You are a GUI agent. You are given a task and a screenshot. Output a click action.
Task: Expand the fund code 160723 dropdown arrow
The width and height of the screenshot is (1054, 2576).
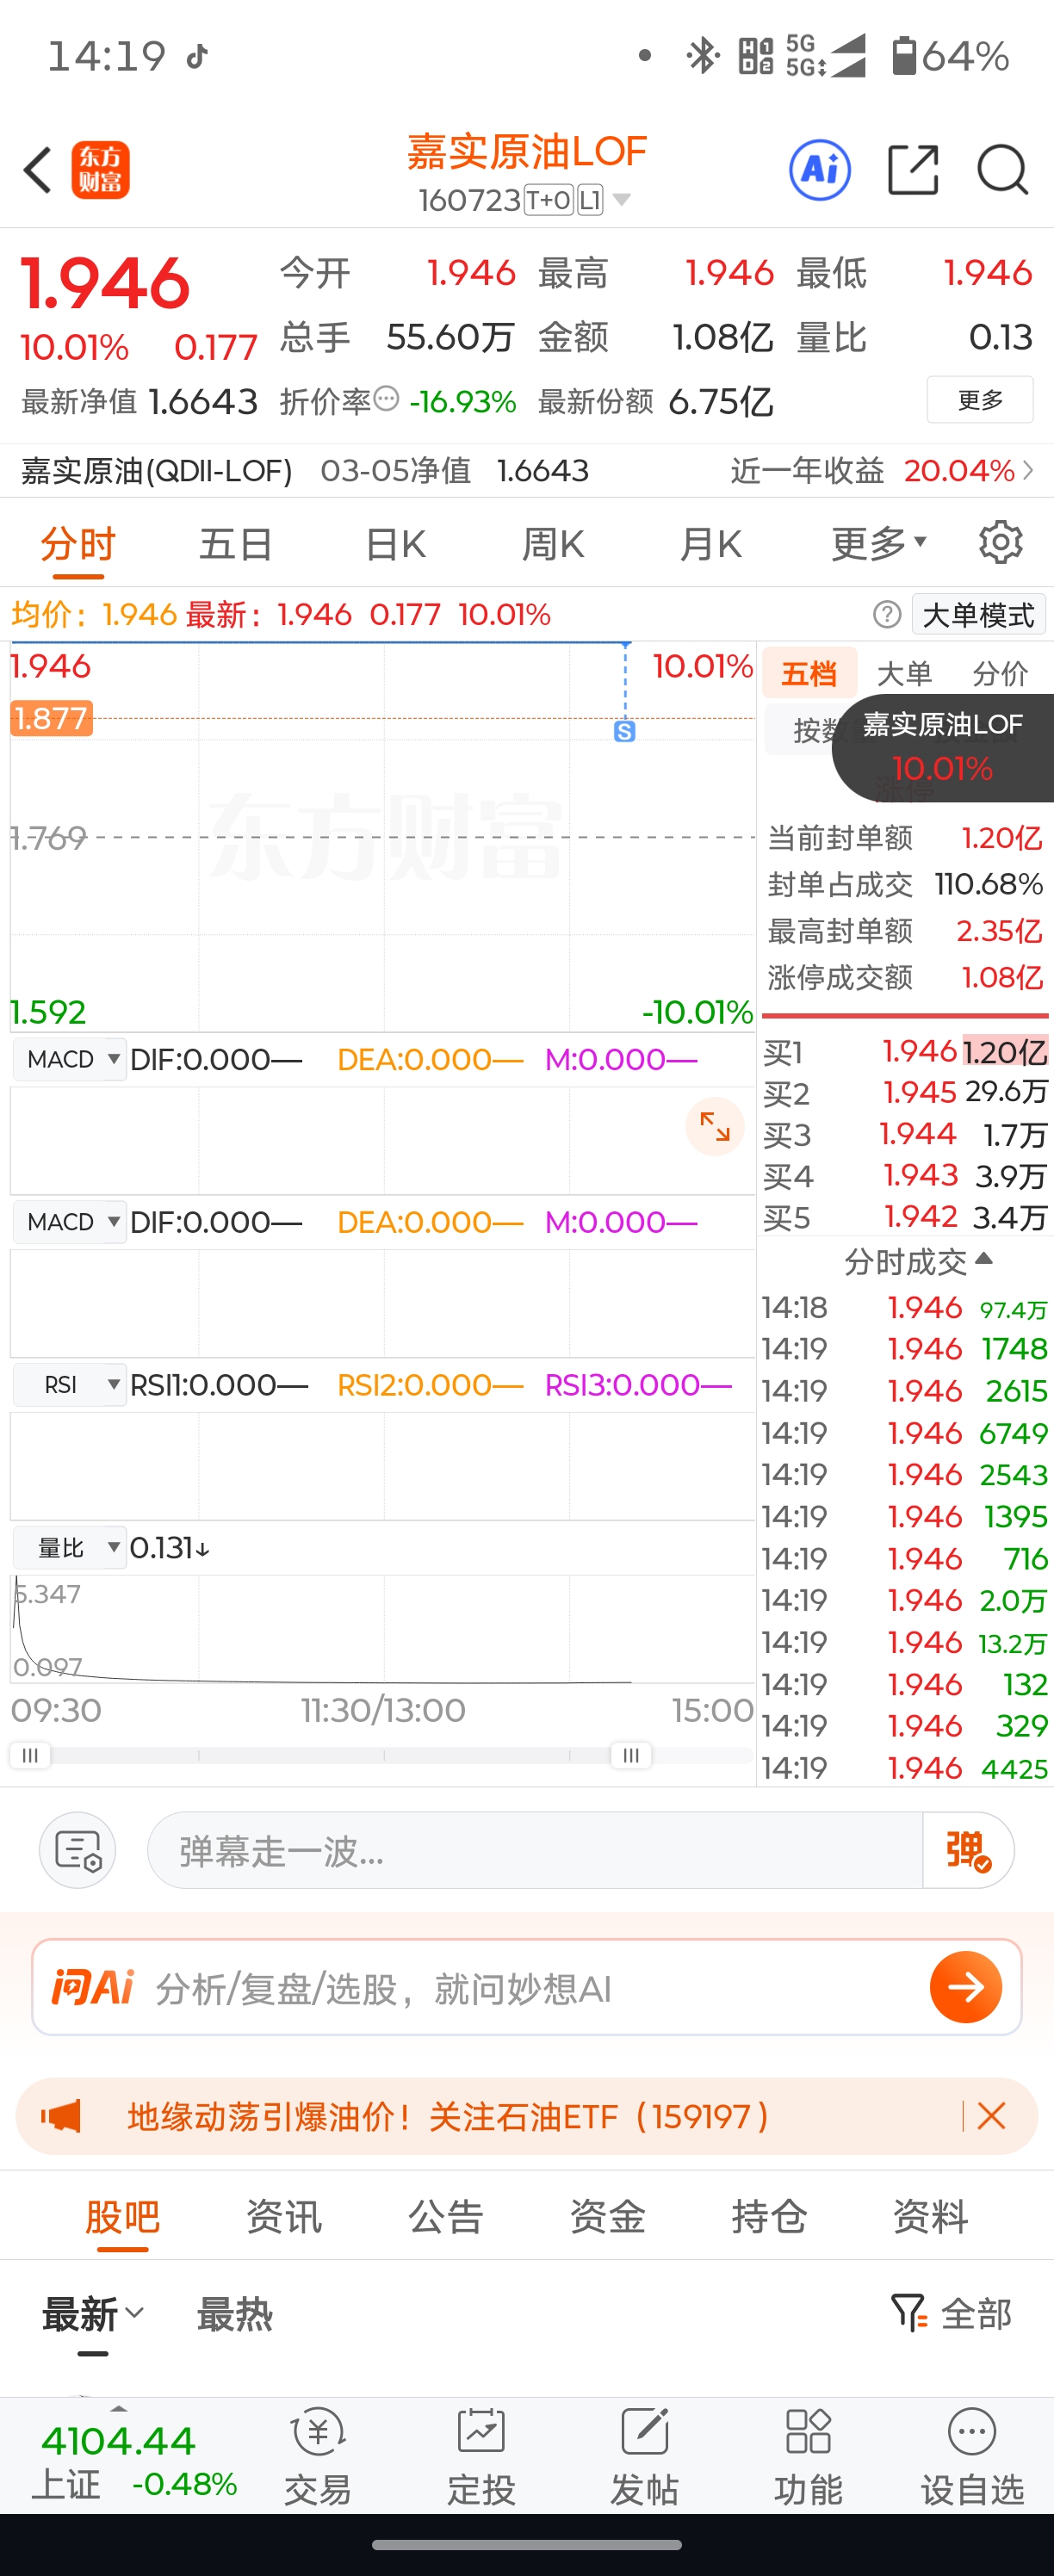pyautogui.click(x=621, y=200)
